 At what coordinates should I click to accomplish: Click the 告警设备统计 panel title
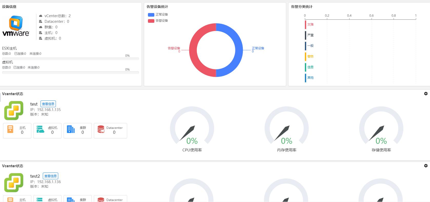coord(157,7)
